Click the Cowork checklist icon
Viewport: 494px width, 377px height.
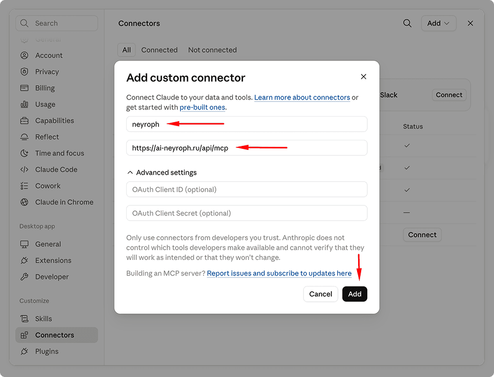point(24,186)
